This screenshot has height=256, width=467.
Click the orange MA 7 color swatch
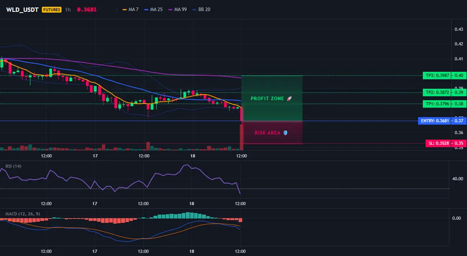click(125, 9)
